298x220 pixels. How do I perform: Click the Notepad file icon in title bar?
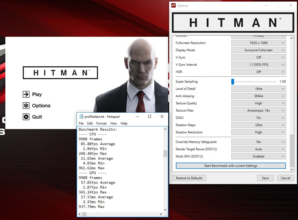(x=81, y=116)
